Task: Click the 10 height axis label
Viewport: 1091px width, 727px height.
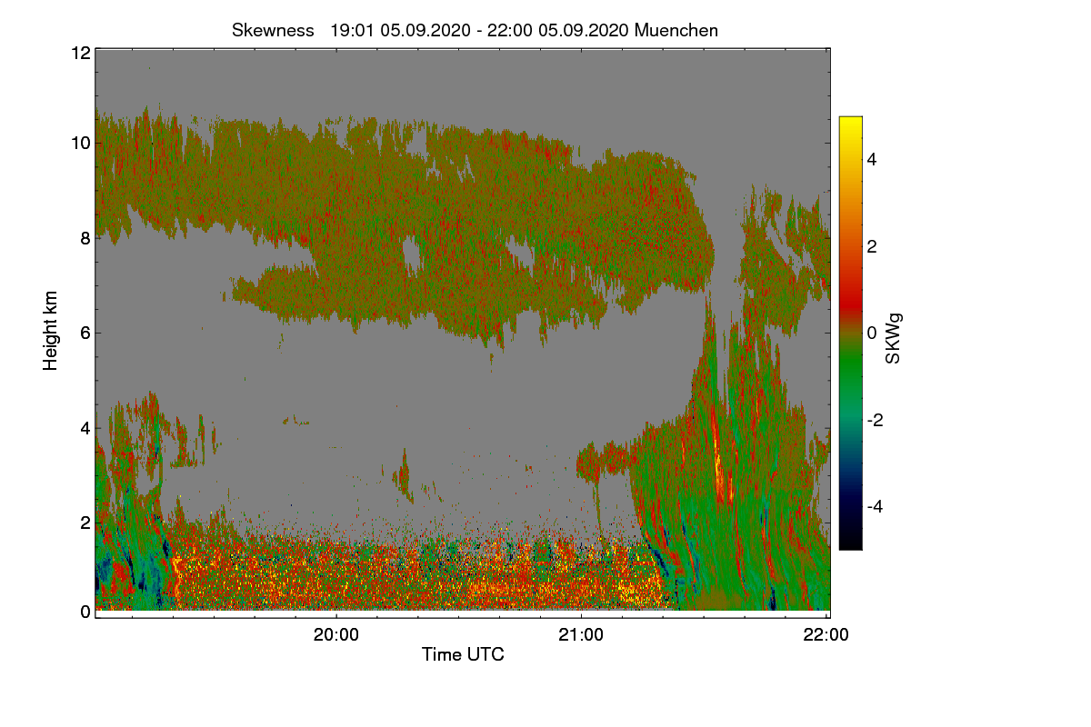Action: coord(80,144)
